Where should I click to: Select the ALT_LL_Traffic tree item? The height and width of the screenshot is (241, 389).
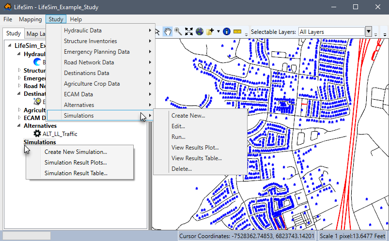pos(60,134)
